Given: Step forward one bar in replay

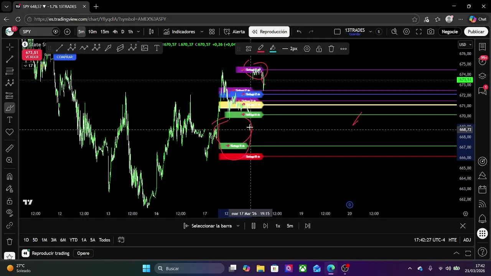Looking at the screenshot, I should coord(265,226).
